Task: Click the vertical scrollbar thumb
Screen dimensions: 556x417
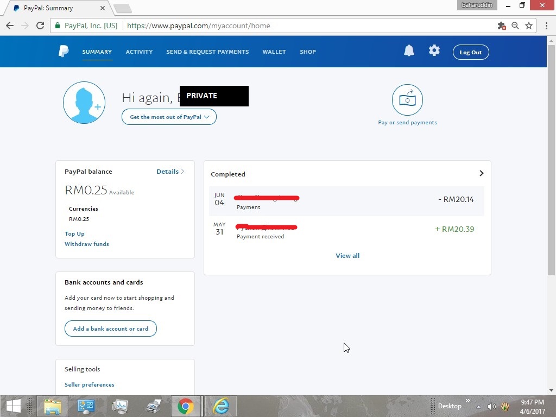Action: [551, 160]
